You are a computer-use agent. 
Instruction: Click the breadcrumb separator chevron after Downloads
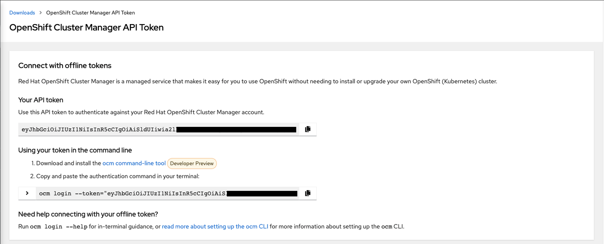click(41, 13)
